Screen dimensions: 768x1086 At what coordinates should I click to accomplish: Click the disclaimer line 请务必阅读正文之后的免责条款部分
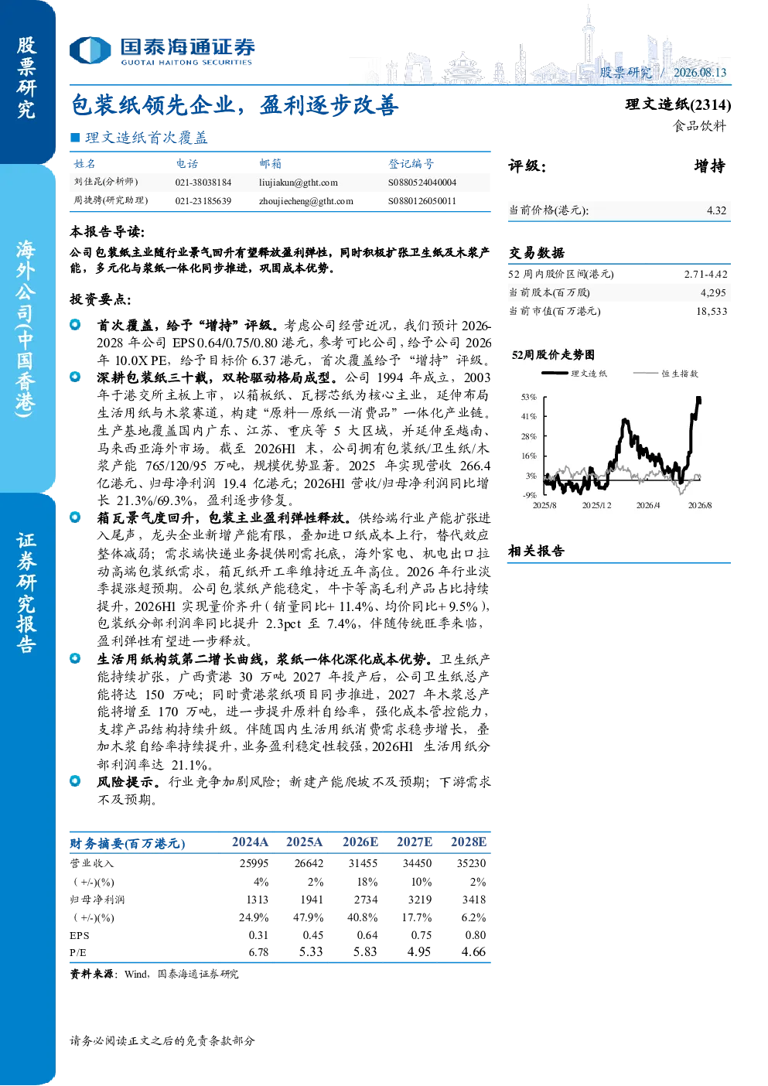coord(162,1041)
